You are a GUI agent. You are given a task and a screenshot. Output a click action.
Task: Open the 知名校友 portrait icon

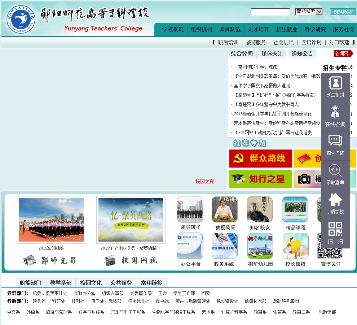(x=260, y=209)
